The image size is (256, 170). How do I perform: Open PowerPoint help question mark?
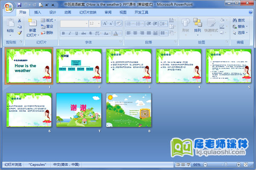click(x=250, y=12)
